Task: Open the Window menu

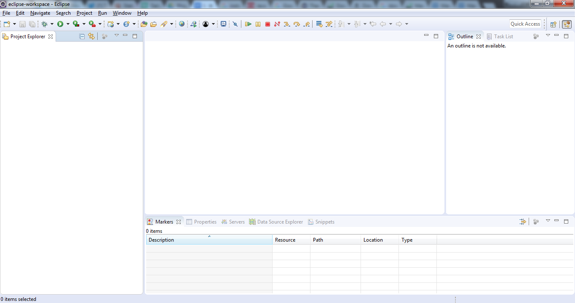Action: [x=122, y=13]
